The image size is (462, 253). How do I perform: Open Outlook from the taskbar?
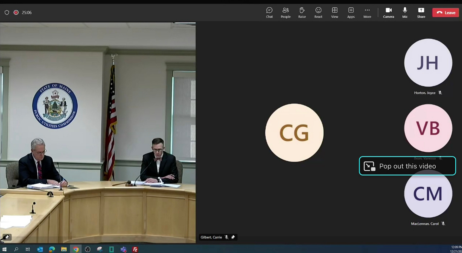(40, 250)
